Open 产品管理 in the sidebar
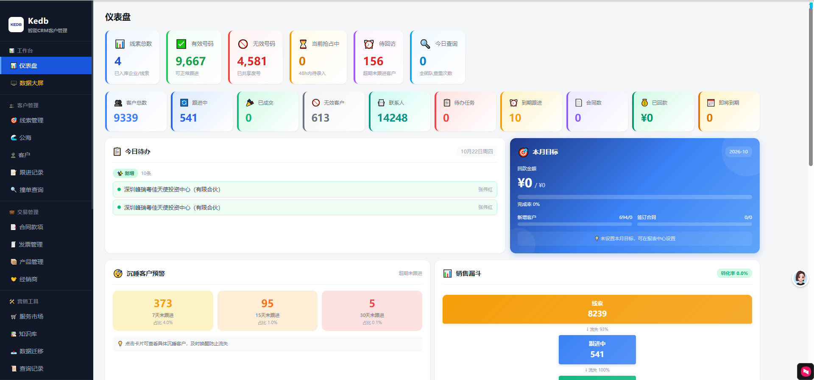Image resolution: width=814 pixels, height=380 pixels. pyautogui.click(x=46, y=262)
